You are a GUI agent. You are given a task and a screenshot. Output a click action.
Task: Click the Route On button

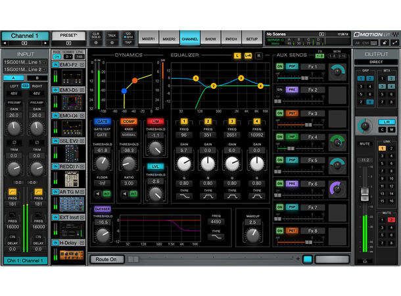107,259
